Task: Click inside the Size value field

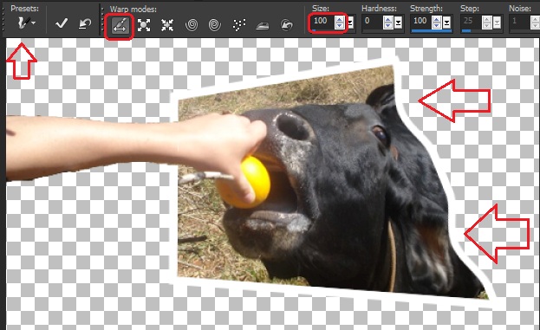Action: [x=322, y=21]
